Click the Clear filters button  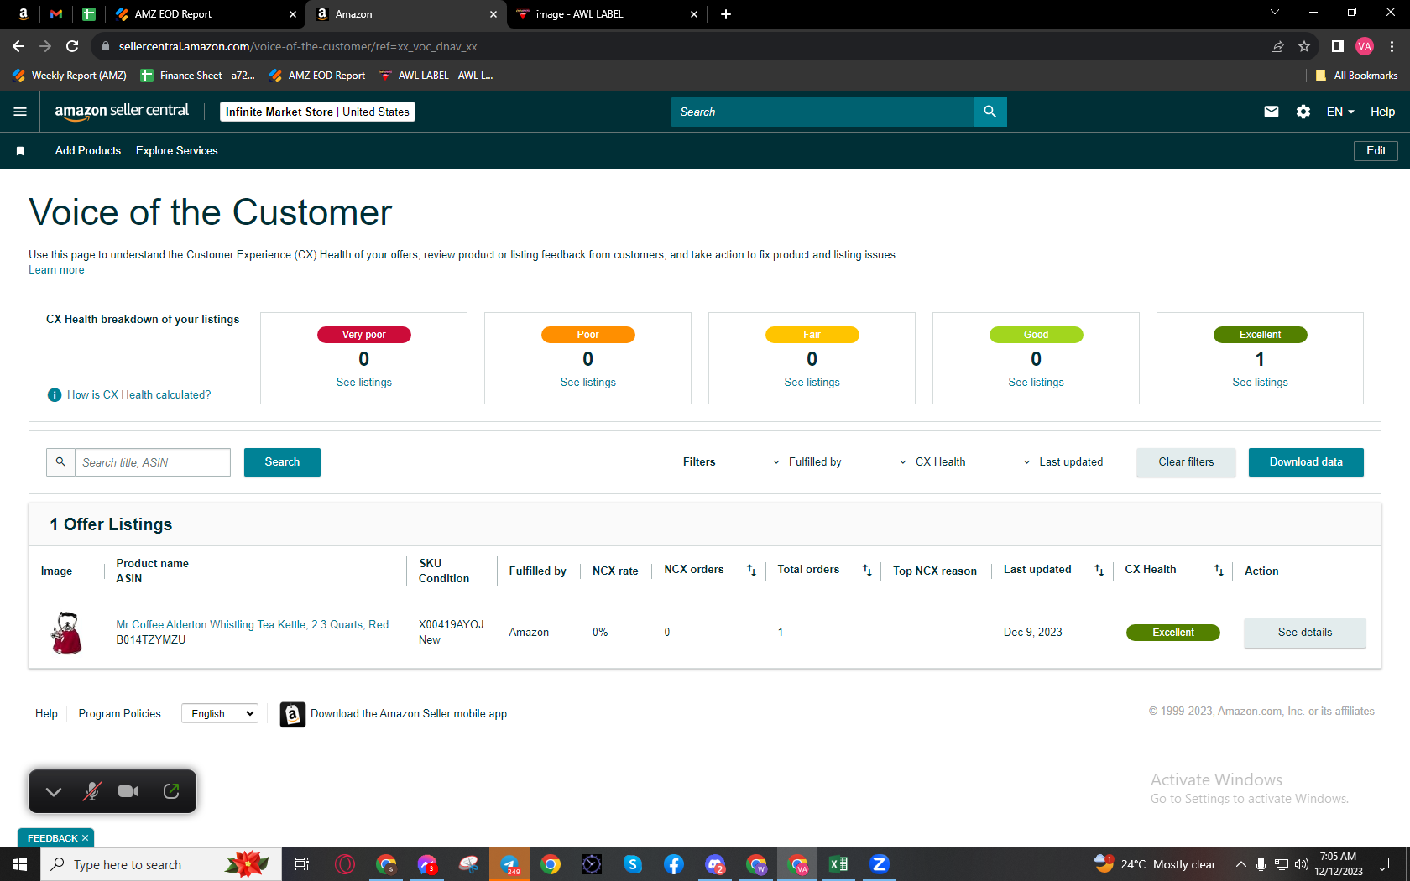point(1186,462)
